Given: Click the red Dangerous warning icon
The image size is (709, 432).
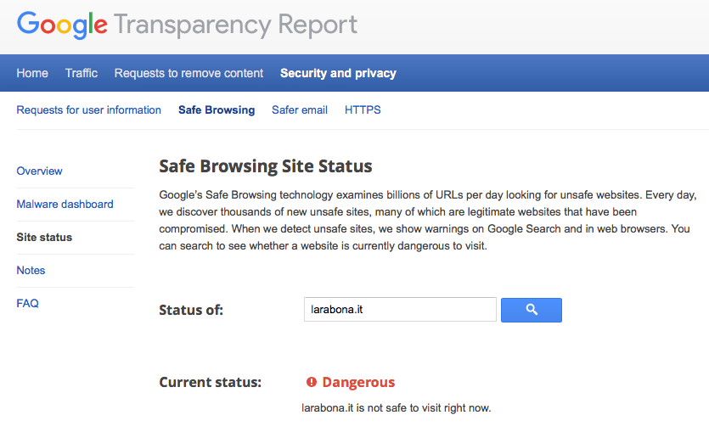Looking at the screenshot, I should (x=312, y=382).
